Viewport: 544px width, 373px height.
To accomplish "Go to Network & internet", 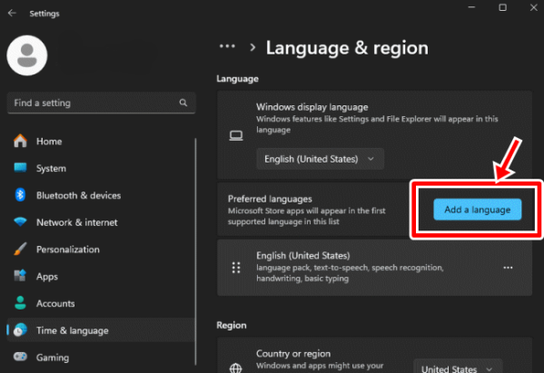I will point(101,222).
